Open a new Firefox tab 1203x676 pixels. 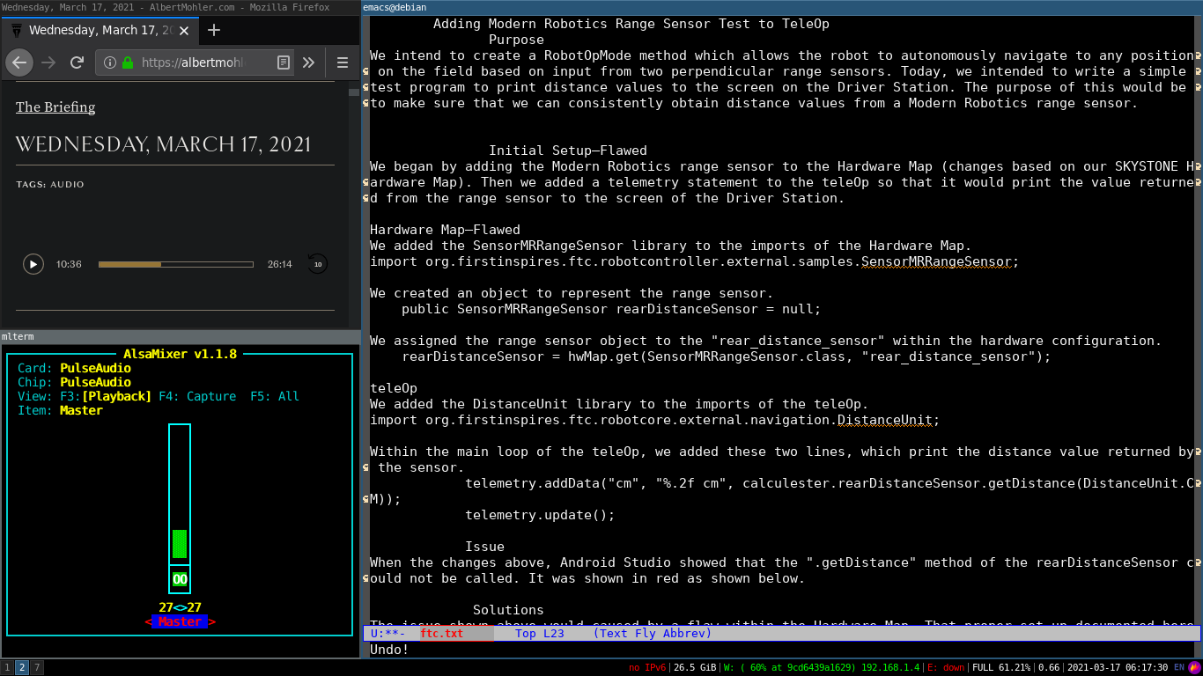click(213, 30)
